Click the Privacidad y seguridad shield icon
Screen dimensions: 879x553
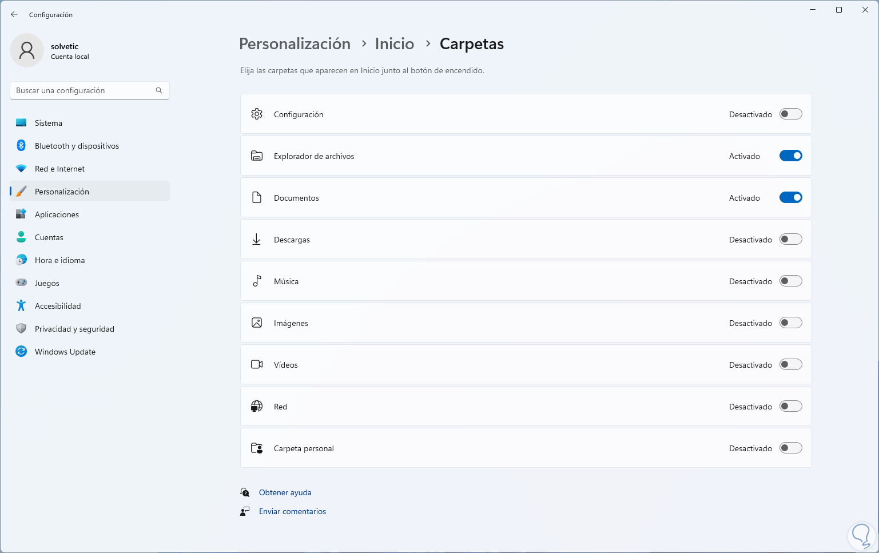(21, 329)
